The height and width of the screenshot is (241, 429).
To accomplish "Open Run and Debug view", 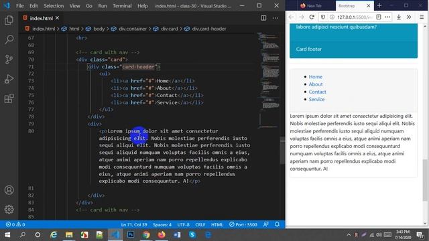I will [9, 79].
